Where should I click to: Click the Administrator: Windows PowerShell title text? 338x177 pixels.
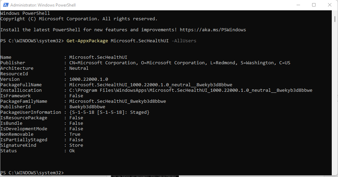point(43,5)
